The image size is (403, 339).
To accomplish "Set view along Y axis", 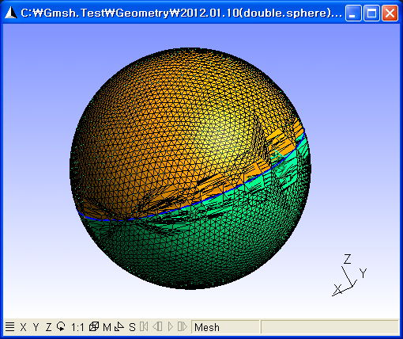I will coord(36,327).
